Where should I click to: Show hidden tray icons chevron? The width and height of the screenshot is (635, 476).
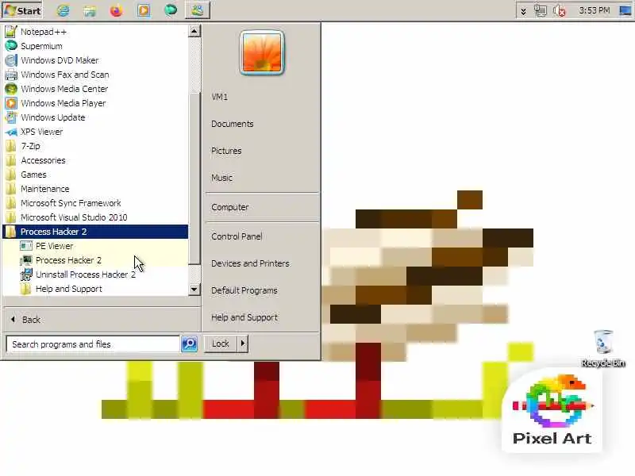click(x=523, y=11)
